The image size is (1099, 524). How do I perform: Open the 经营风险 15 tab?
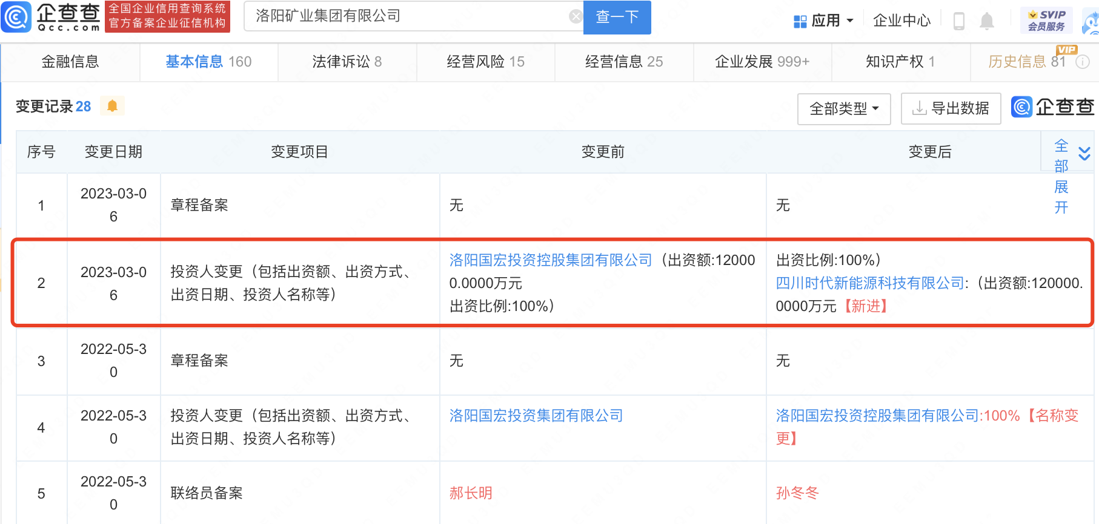[x=486, y=62]
